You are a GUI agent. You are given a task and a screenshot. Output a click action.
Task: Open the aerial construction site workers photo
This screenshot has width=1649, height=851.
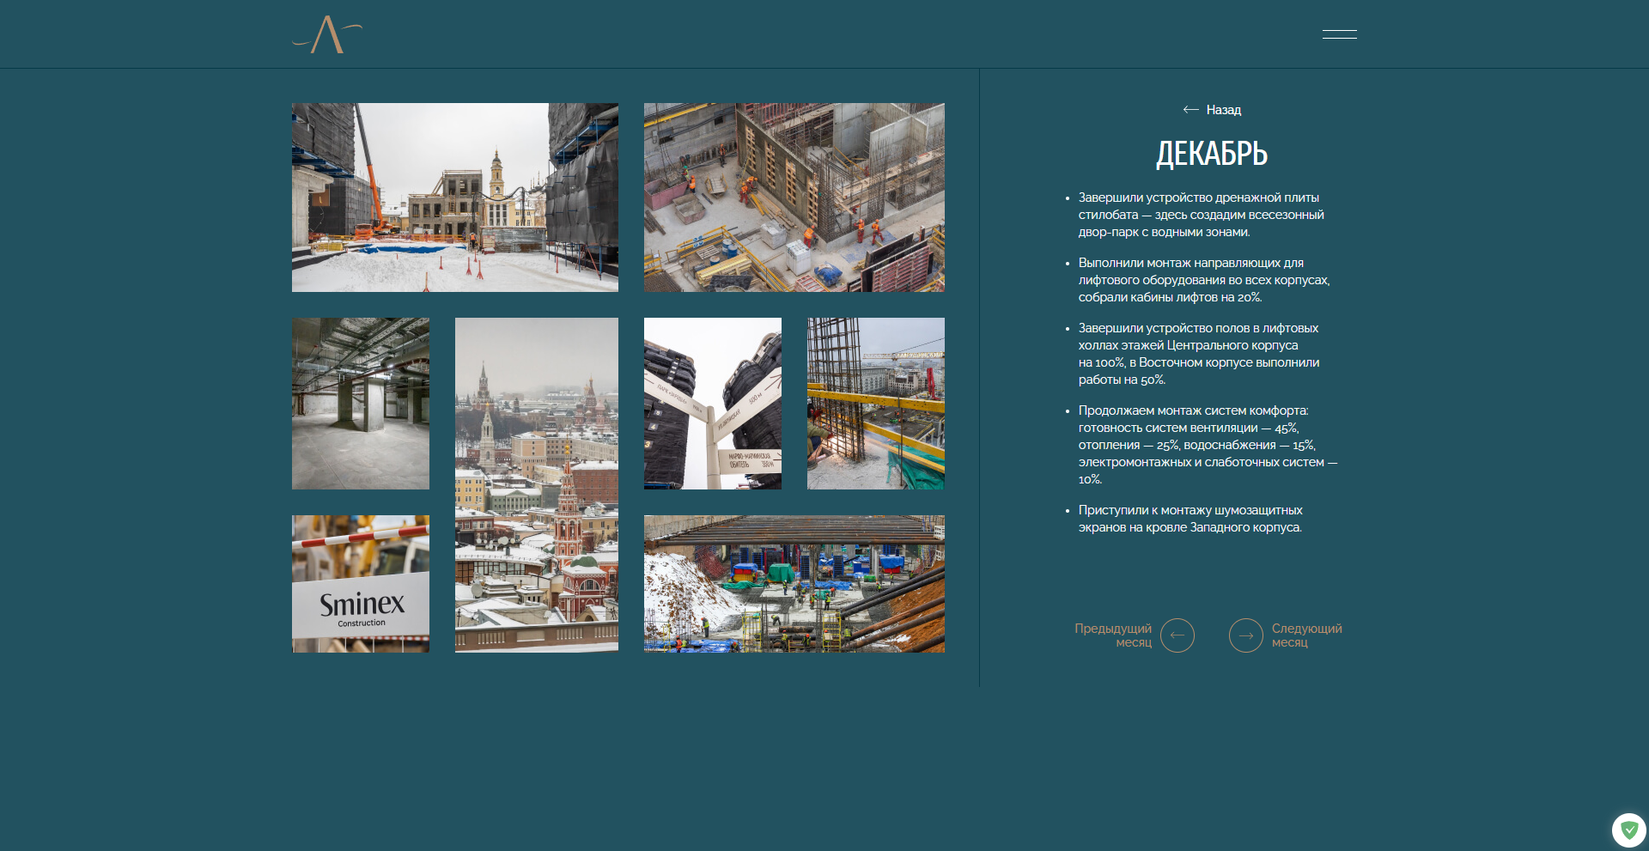tap(794, 198)
